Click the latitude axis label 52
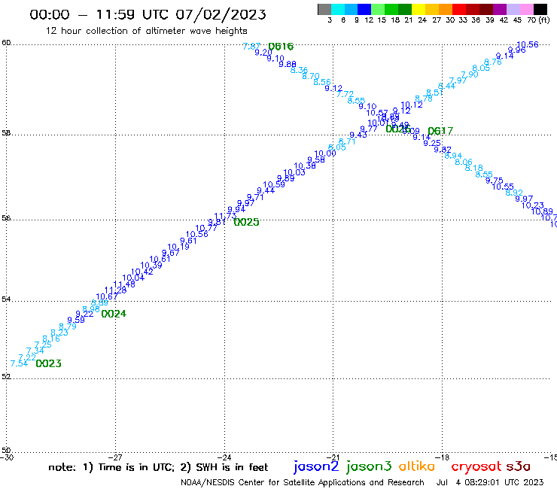 coord(6,377)
